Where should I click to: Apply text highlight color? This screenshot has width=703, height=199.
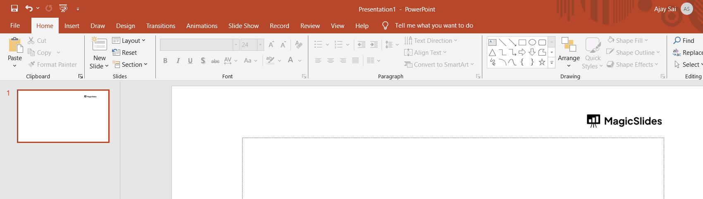pos(270,61)
